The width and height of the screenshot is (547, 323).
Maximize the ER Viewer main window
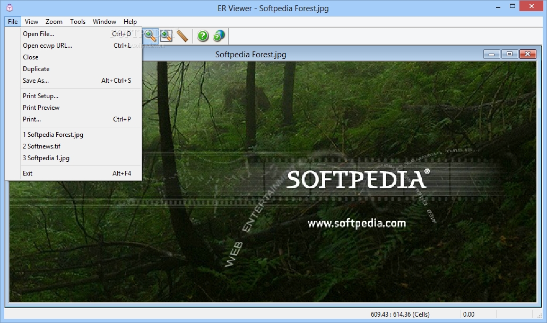click(x=513, y=6)
